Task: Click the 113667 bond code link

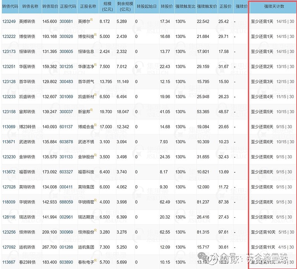Action: point(12,262)
